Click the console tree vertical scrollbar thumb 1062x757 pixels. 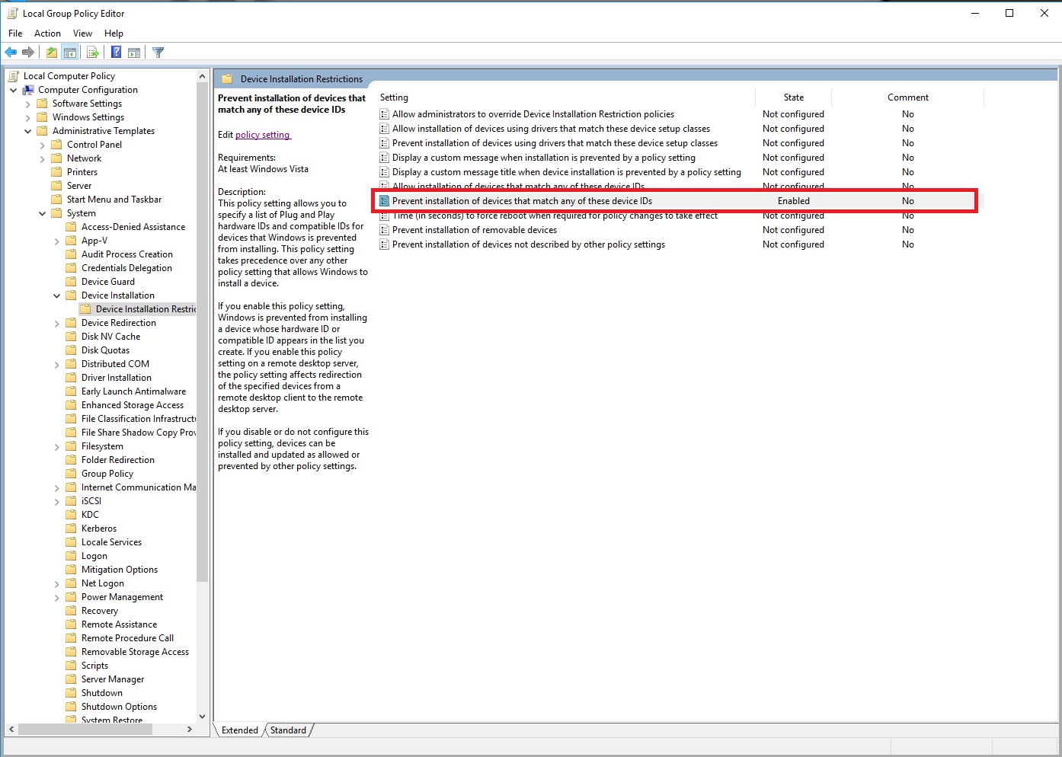(x=202, y=331)
